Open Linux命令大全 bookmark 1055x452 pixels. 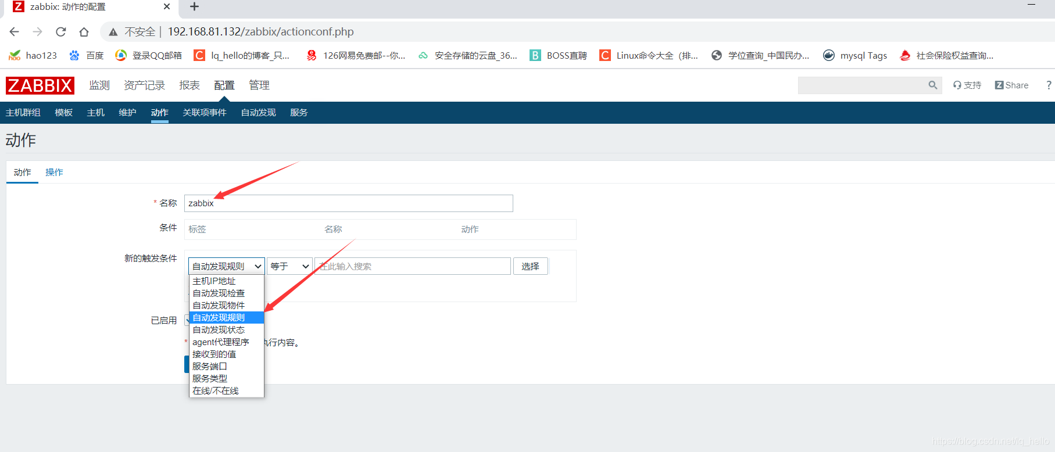pyautogui.click(x=649, y=55)
